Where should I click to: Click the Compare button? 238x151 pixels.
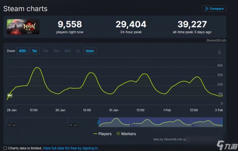click(x=214, y=9)
